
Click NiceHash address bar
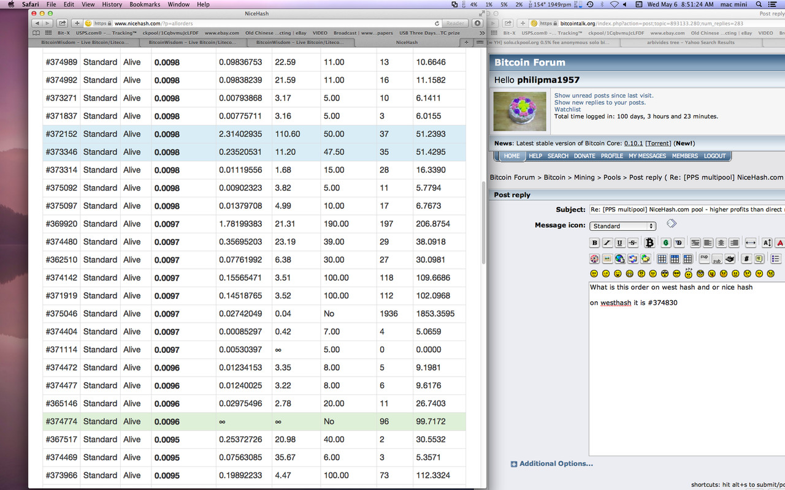(264, 23)
